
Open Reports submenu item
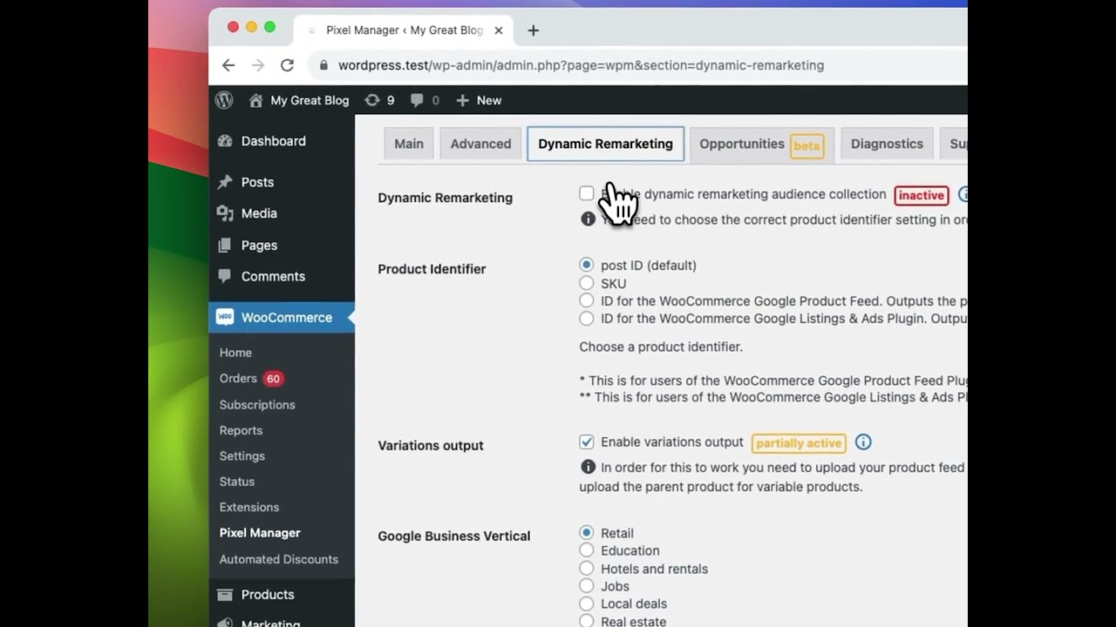point(241,430)
